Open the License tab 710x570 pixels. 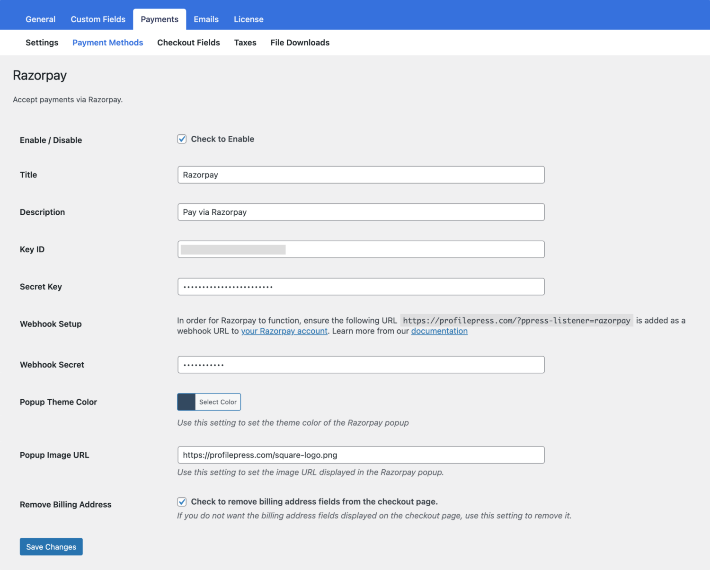pos(248,19)
